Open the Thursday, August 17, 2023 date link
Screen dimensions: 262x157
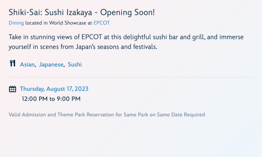point(54,89)
